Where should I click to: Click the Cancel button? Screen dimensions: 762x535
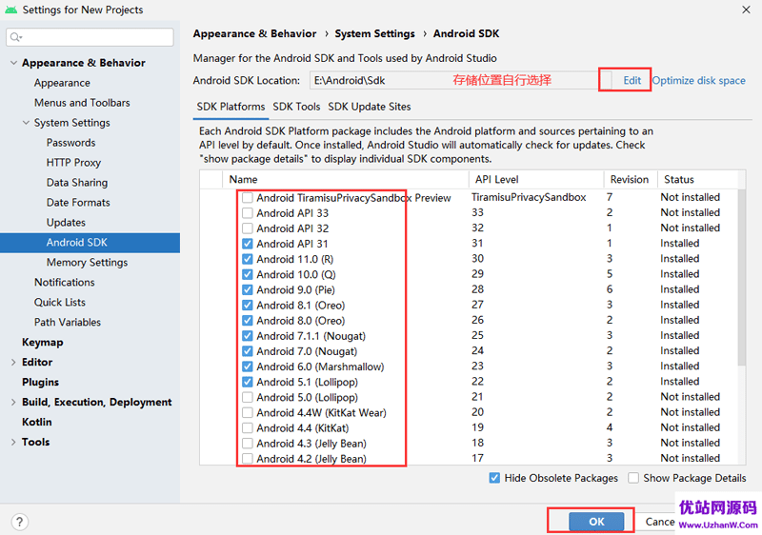click(x=659, y=522)
